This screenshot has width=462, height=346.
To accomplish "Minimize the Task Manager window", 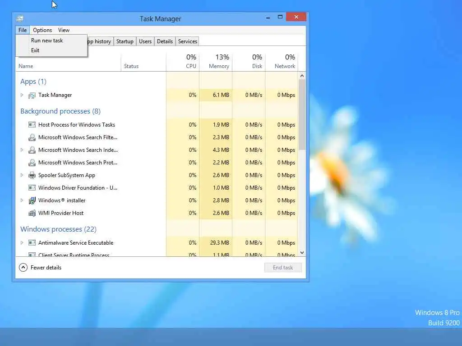I will click(x=268, y=18).
